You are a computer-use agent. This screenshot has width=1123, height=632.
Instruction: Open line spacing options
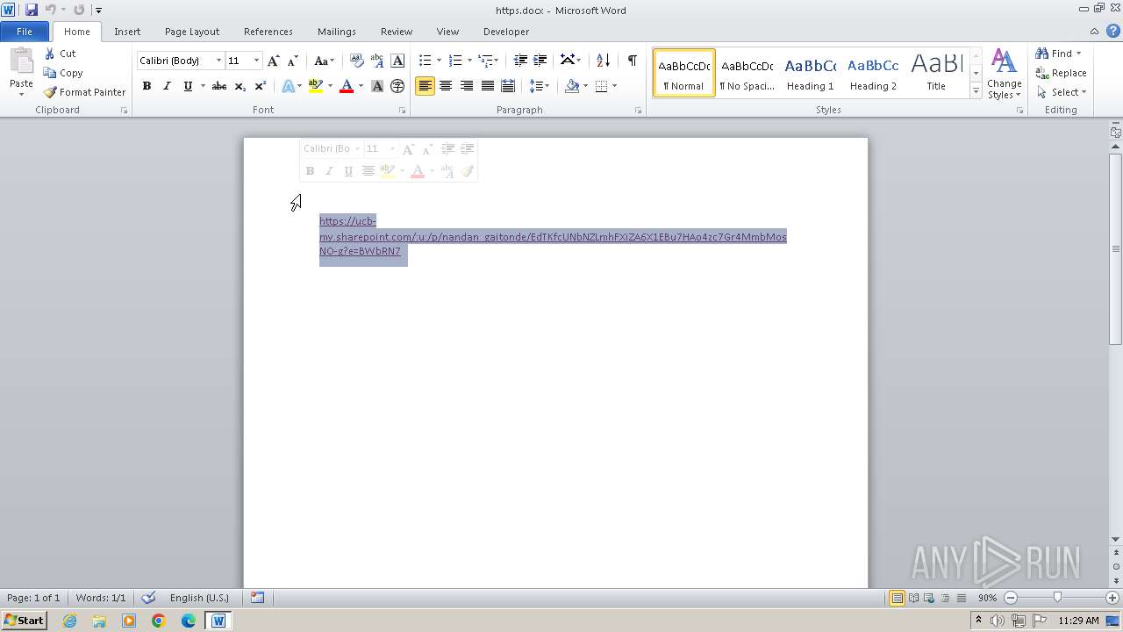[x=540, y=86]
